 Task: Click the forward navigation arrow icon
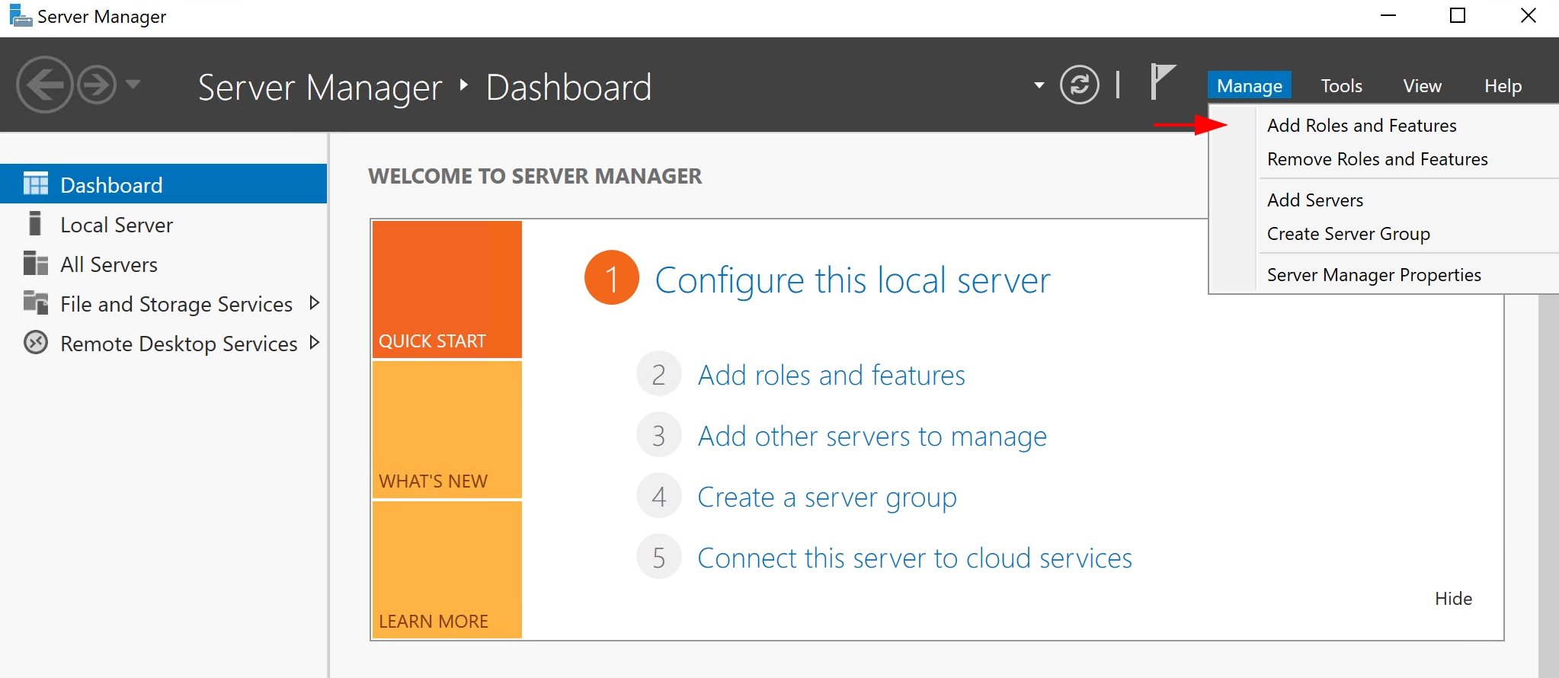point(98,85)
